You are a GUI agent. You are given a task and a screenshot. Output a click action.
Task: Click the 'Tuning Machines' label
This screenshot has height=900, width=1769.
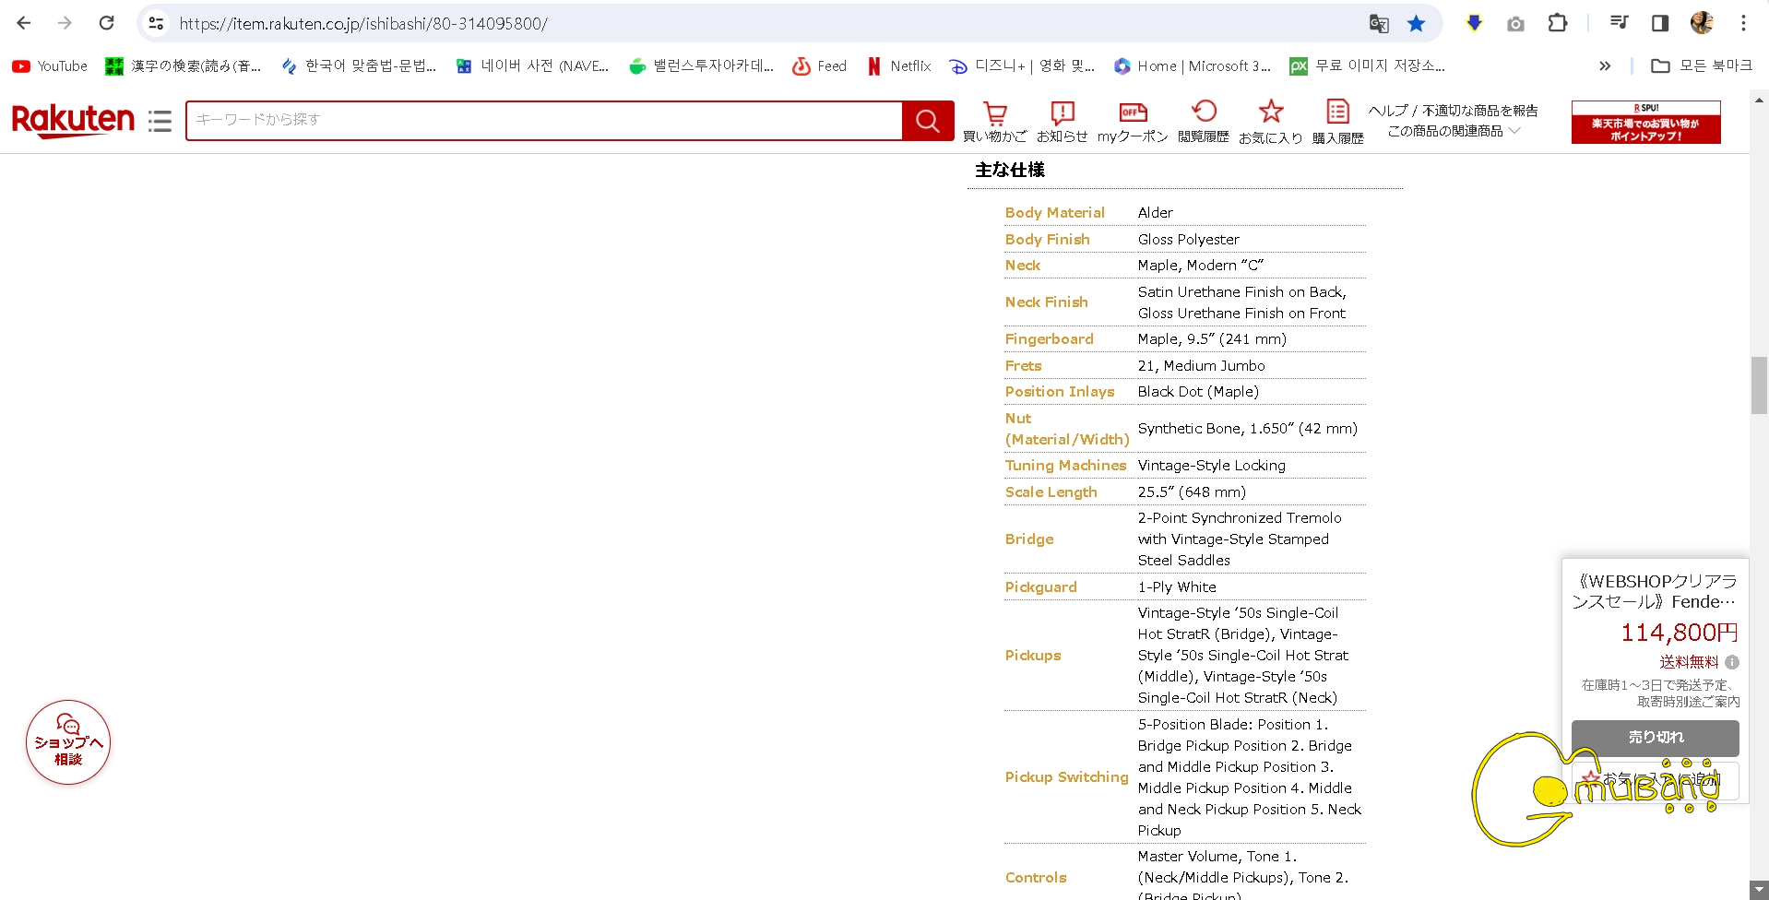(x=1065, y=466)
